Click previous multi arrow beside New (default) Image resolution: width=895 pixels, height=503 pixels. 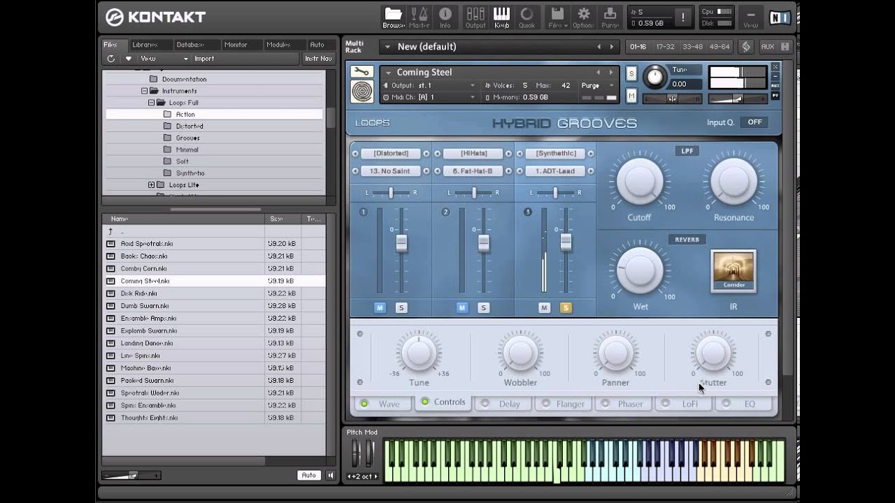tap(599, 47)
